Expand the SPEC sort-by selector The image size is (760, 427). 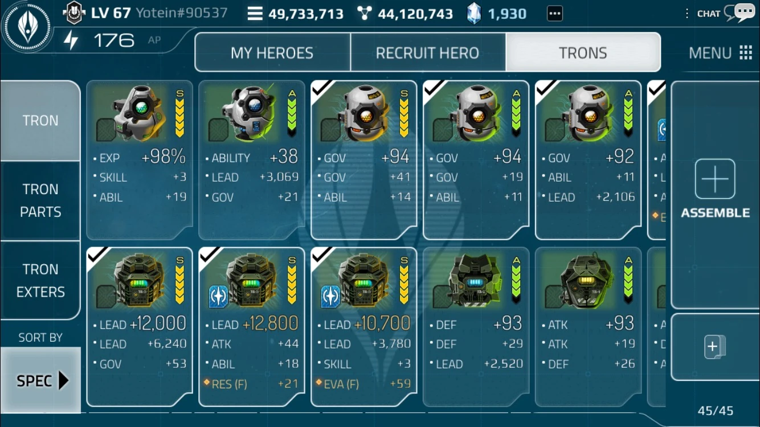tap(40, 380)
